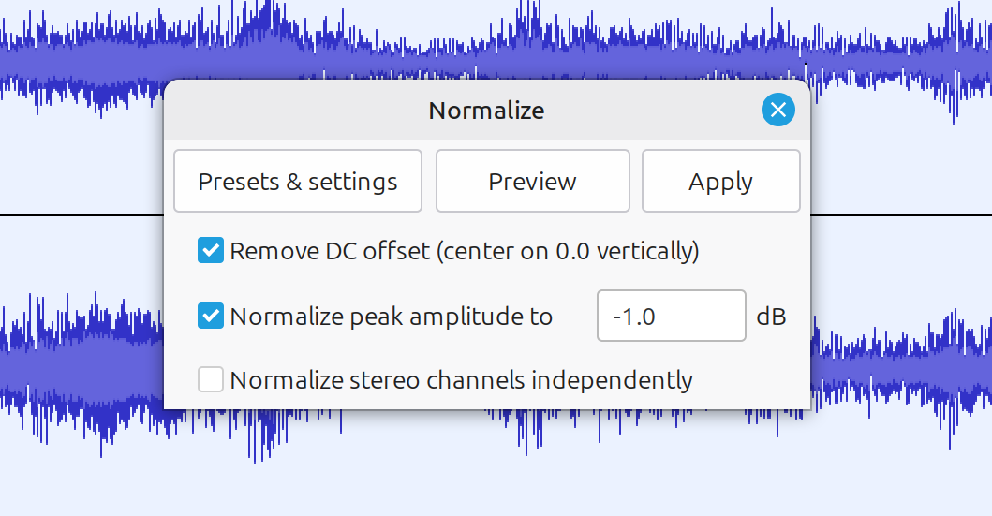
Task: Open Presets & settings
Action: [x=298, y=181]
